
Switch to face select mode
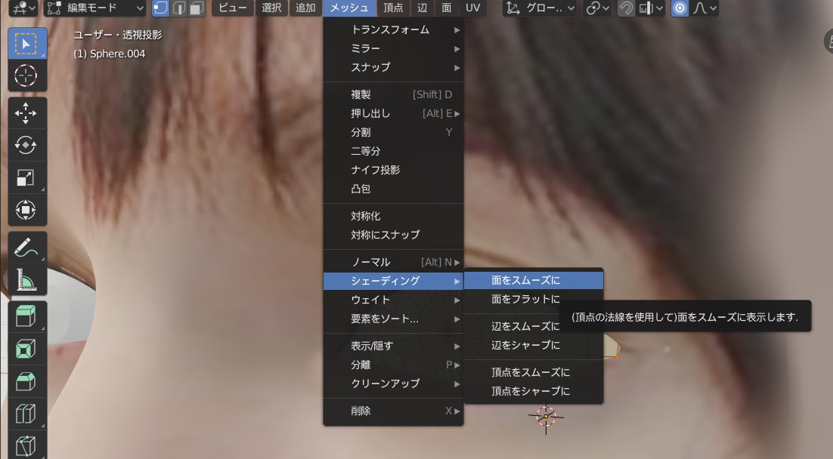coord(195,8)
